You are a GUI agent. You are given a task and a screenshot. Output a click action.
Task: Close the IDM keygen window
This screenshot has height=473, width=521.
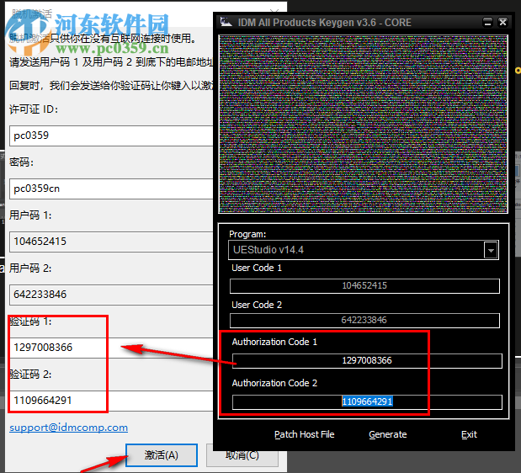[502, 22]
